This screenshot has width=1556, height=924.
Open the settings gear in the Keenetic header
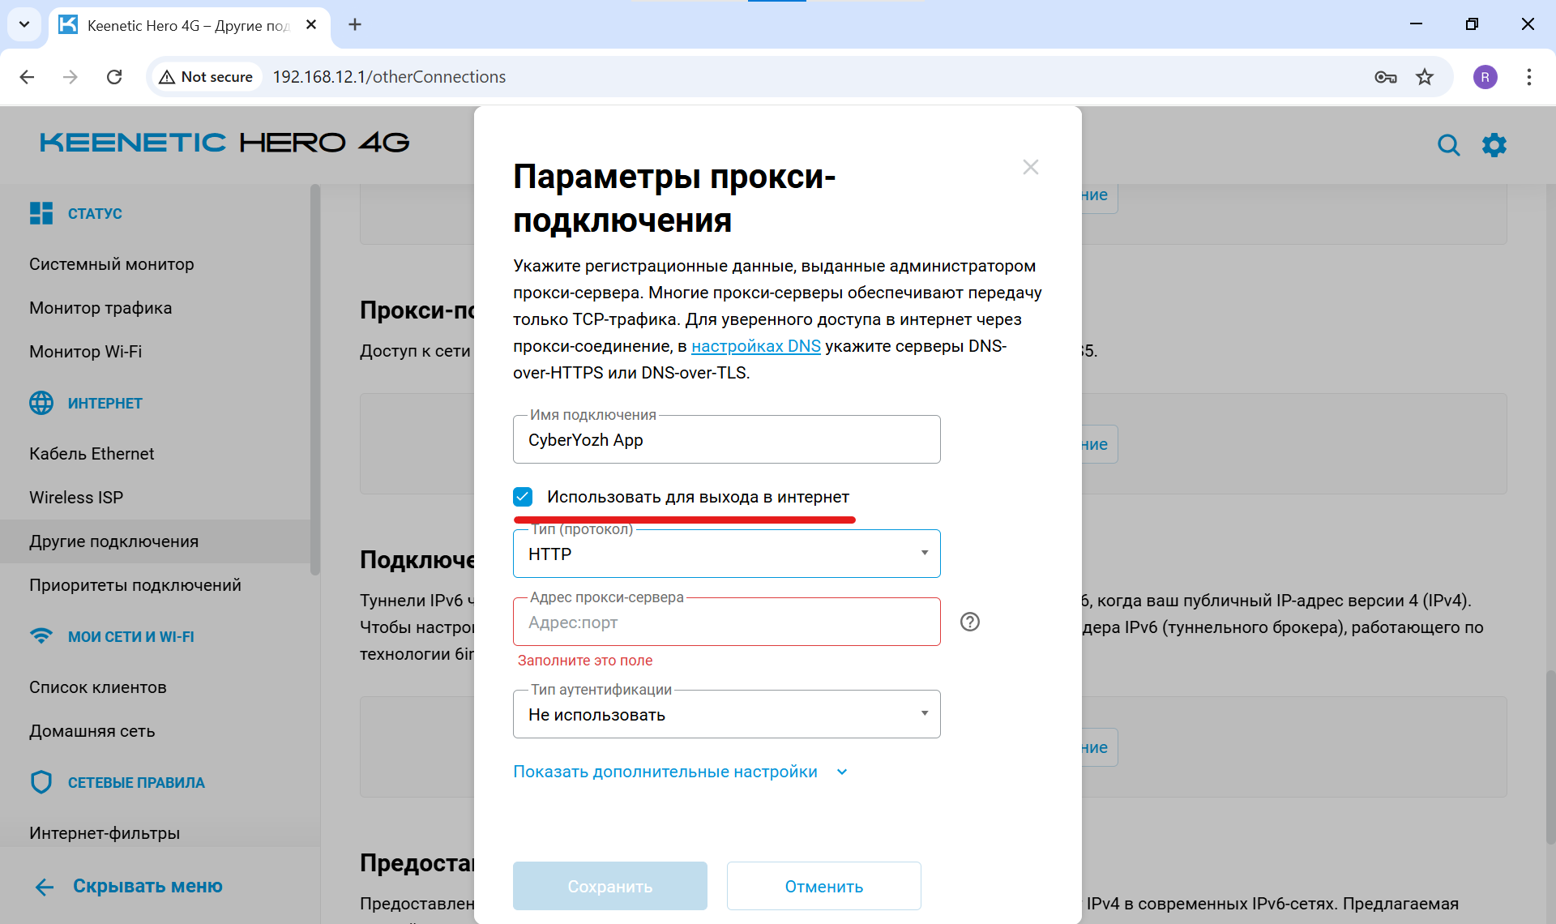(x=1495, y=144)
